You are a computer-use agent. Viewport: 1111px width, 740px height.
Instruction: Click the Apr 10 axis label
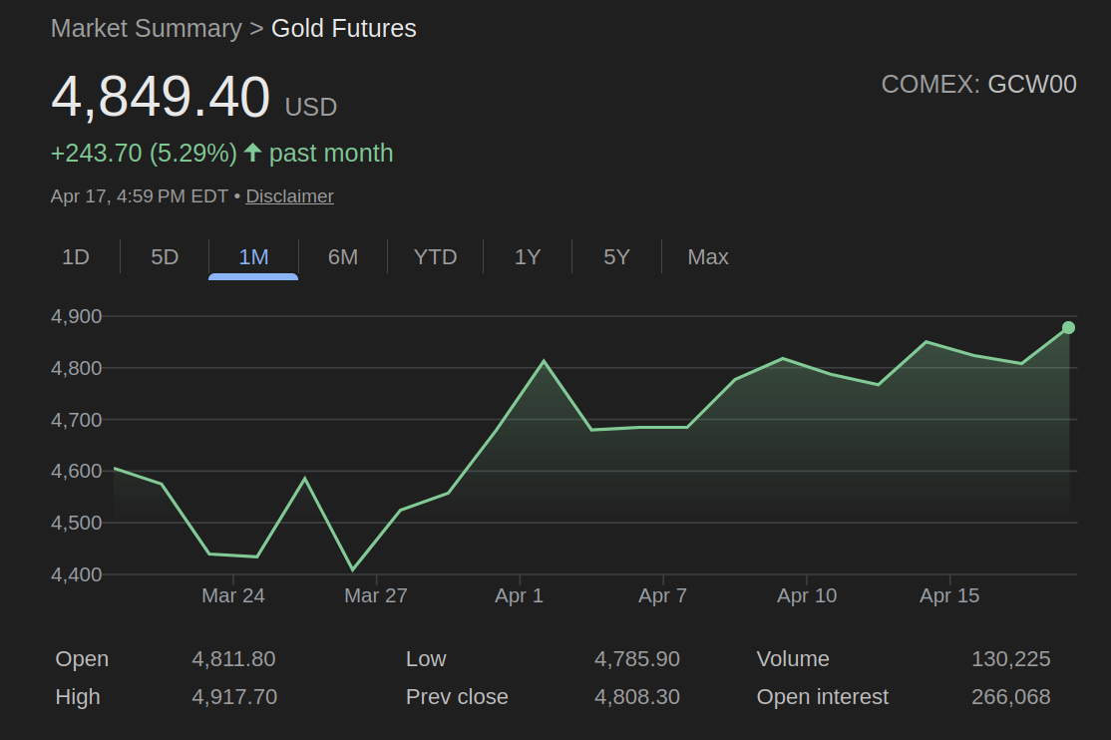point(807,595)
